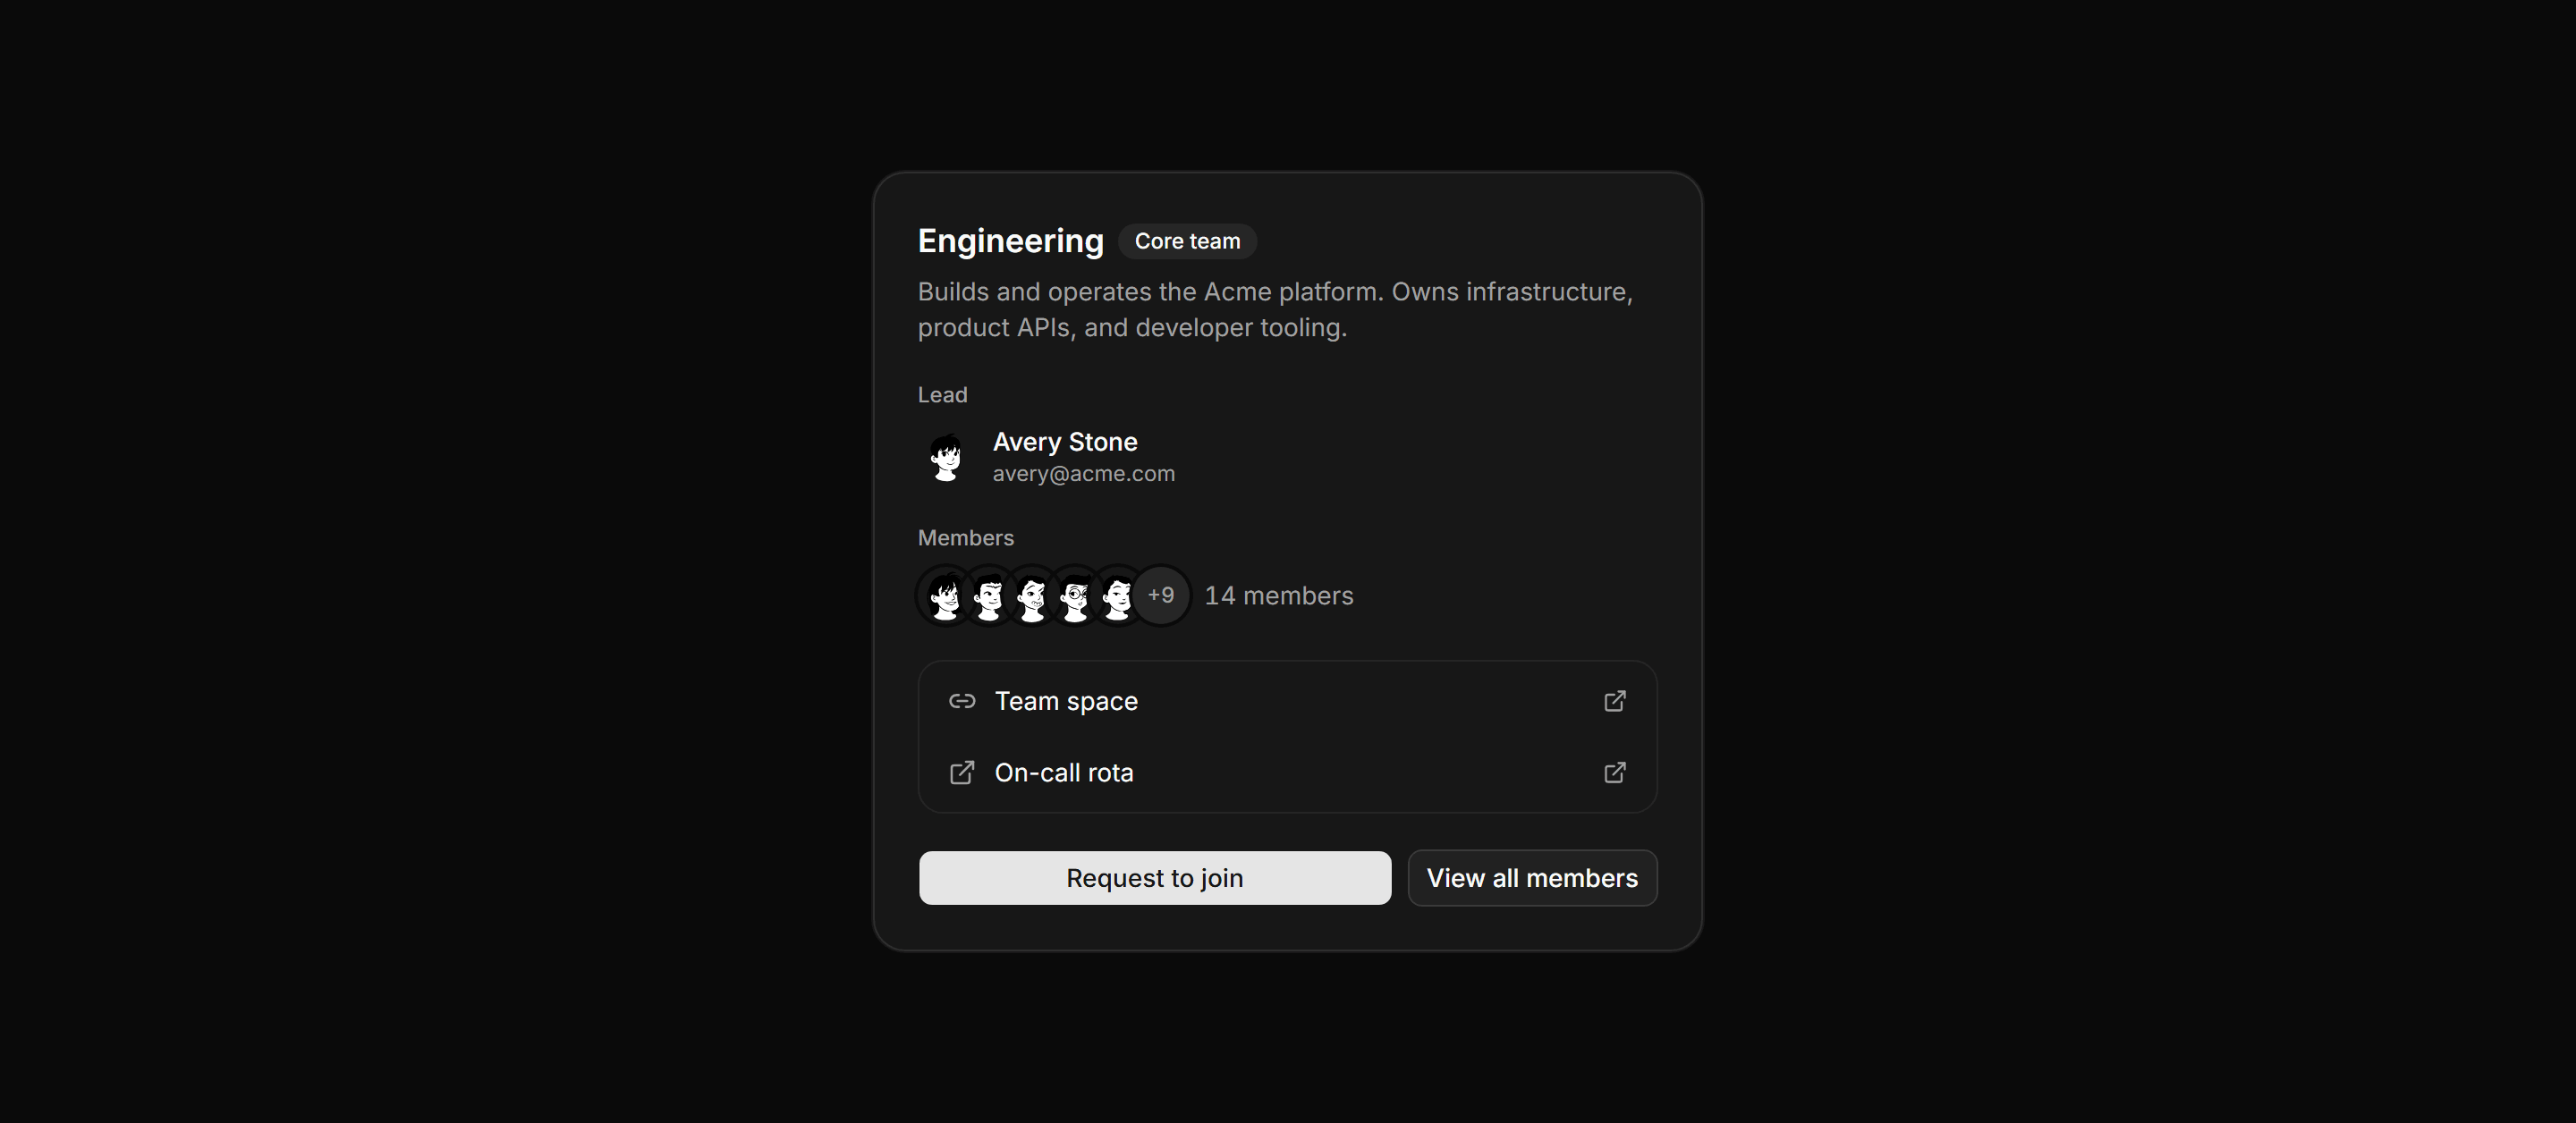Click the chain link icon beside Team space
Viewport: 2576px width, 1123px height.
[x=962, y=701]
